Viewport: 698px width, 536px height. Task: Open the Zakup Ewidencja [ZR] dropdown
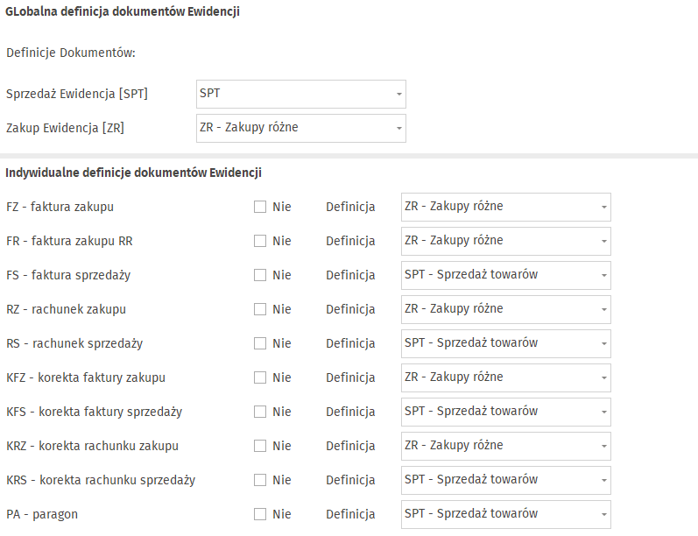(301, 128)
